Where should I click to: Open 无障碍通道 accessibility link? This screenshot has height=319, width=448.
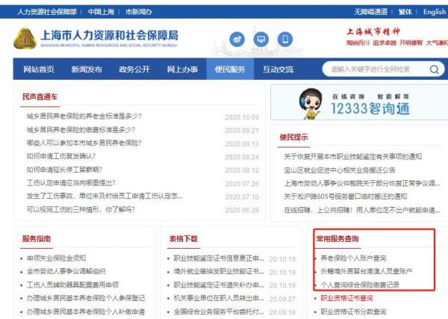click(x=371, y=12)
